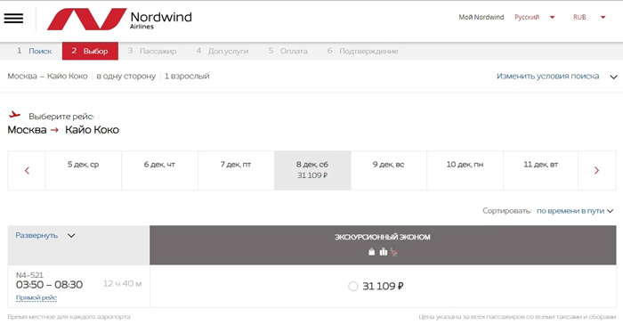623x325 pixels.
Task: Open the RUB currency dropdown
Action: click(589, 17)
